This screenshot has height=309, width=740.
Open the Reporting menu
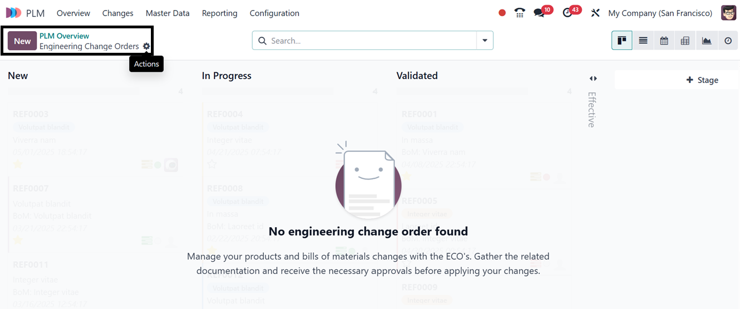(x=219, y=13)
